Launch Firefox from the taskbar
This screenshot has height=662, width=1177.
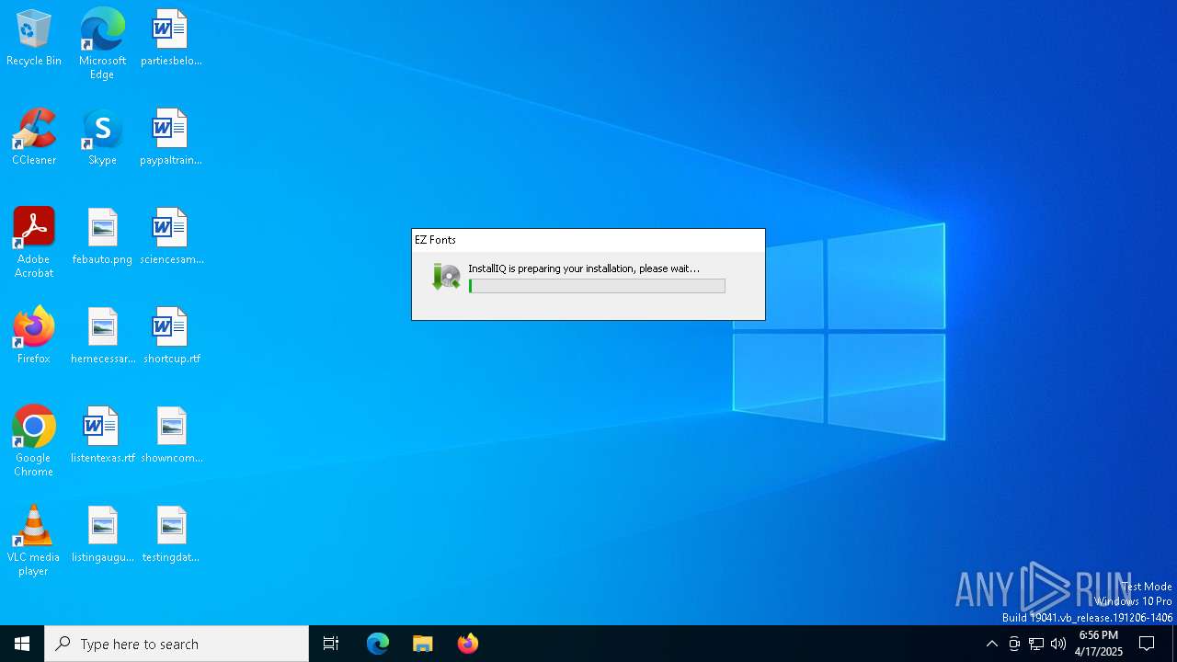[x=468, y=644]
